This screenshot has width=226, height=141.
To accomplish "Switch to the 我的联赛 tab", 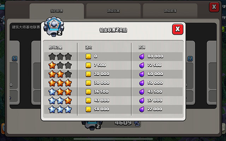I will [x=56, y=11].
